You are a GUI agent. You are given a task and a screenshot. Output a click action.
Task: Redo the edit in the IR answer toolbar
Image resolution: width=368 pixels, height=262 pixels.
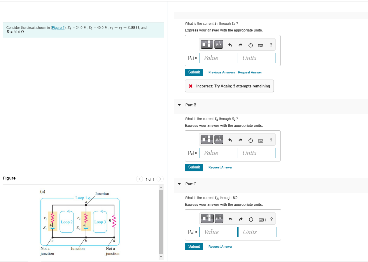click(241, 219)
